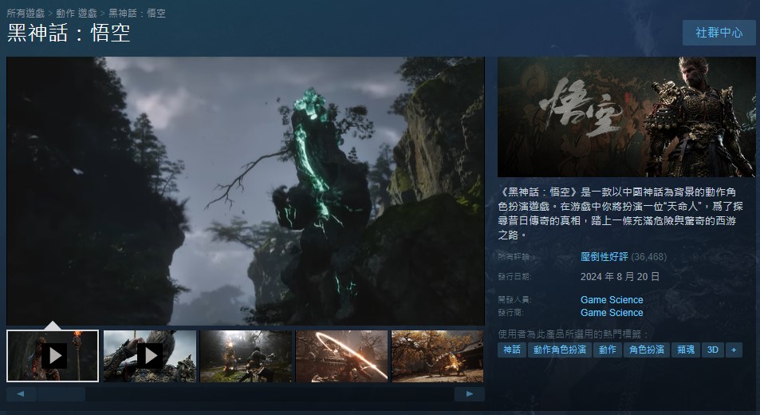Screen dimensions: 760x415
Task: Expand more tags with the plus button
Action: point(734,350)
